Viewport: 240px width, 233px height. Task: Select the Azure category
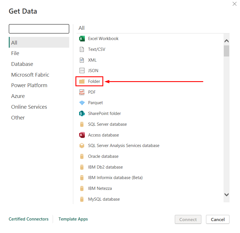point(18,96)
